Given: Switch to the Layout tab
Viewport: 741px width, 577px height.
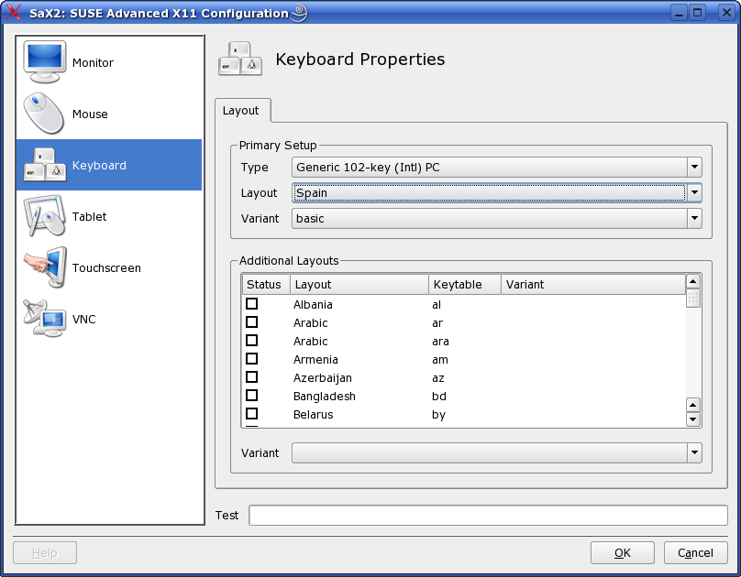Looking at the screenshot, I should point(241,111).
